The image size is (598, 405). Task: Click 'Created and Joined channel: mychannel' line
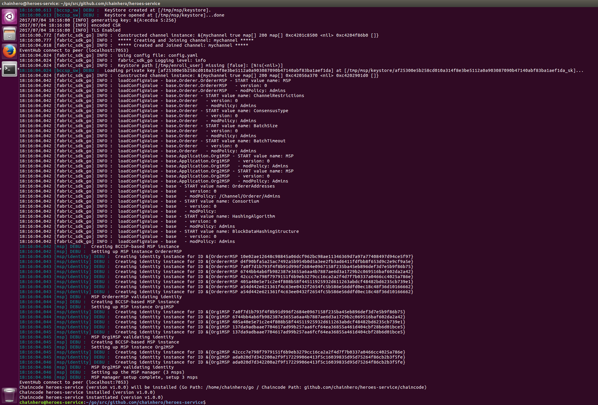pos(183,45)
